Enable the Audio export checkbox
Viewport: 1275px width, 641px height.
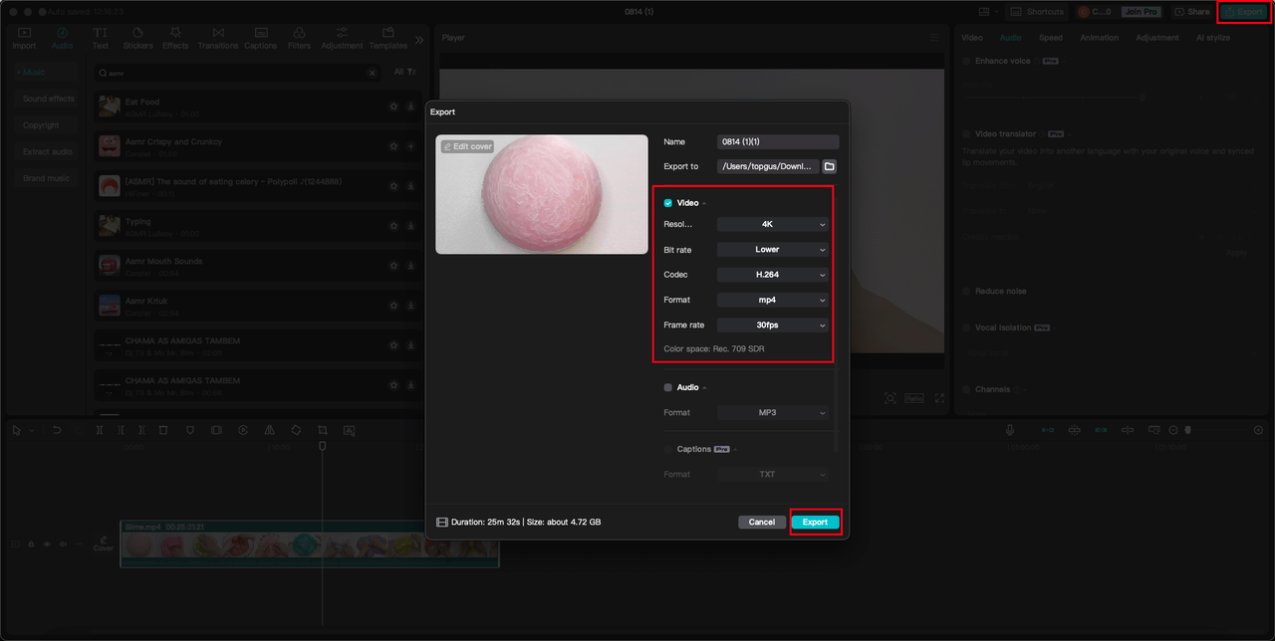tap(668, 387)
